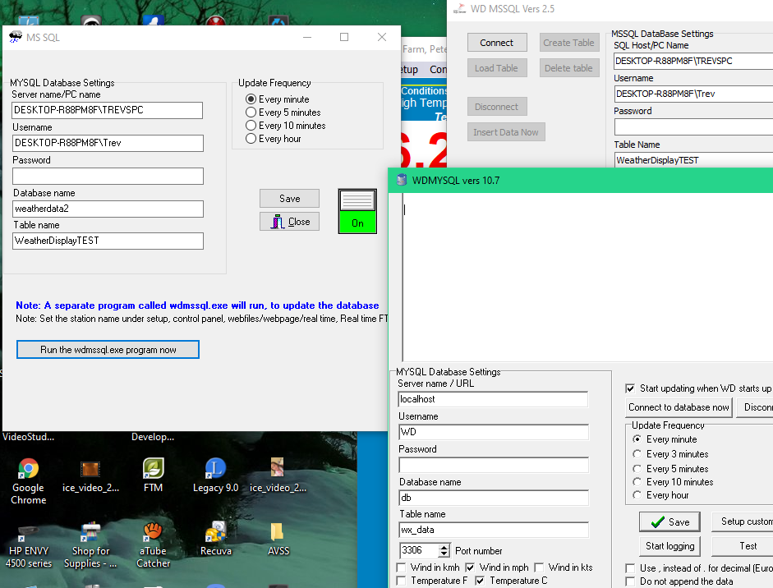The height and width of the screenshot is (588, 773).
Task: Uncheck the Wind in mph box
Action: (x=470, y=567)
